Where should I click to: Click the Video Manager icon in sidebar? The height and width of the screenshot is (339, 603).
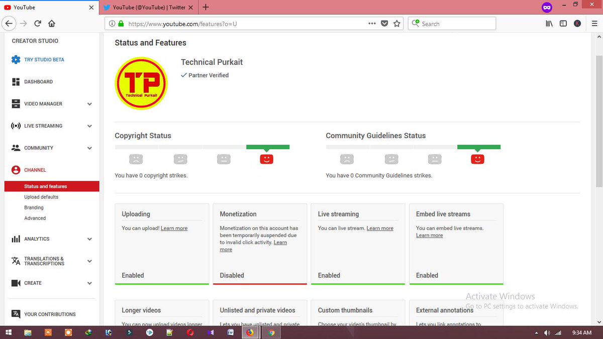click(x=16, y=104)
